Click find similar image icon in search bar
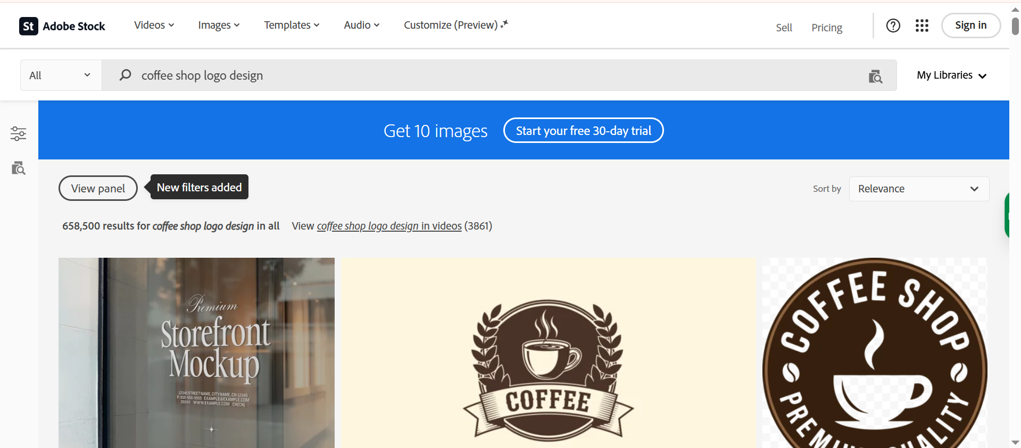The width and height of the screenshot is (1021, 448). click(875, 77)
